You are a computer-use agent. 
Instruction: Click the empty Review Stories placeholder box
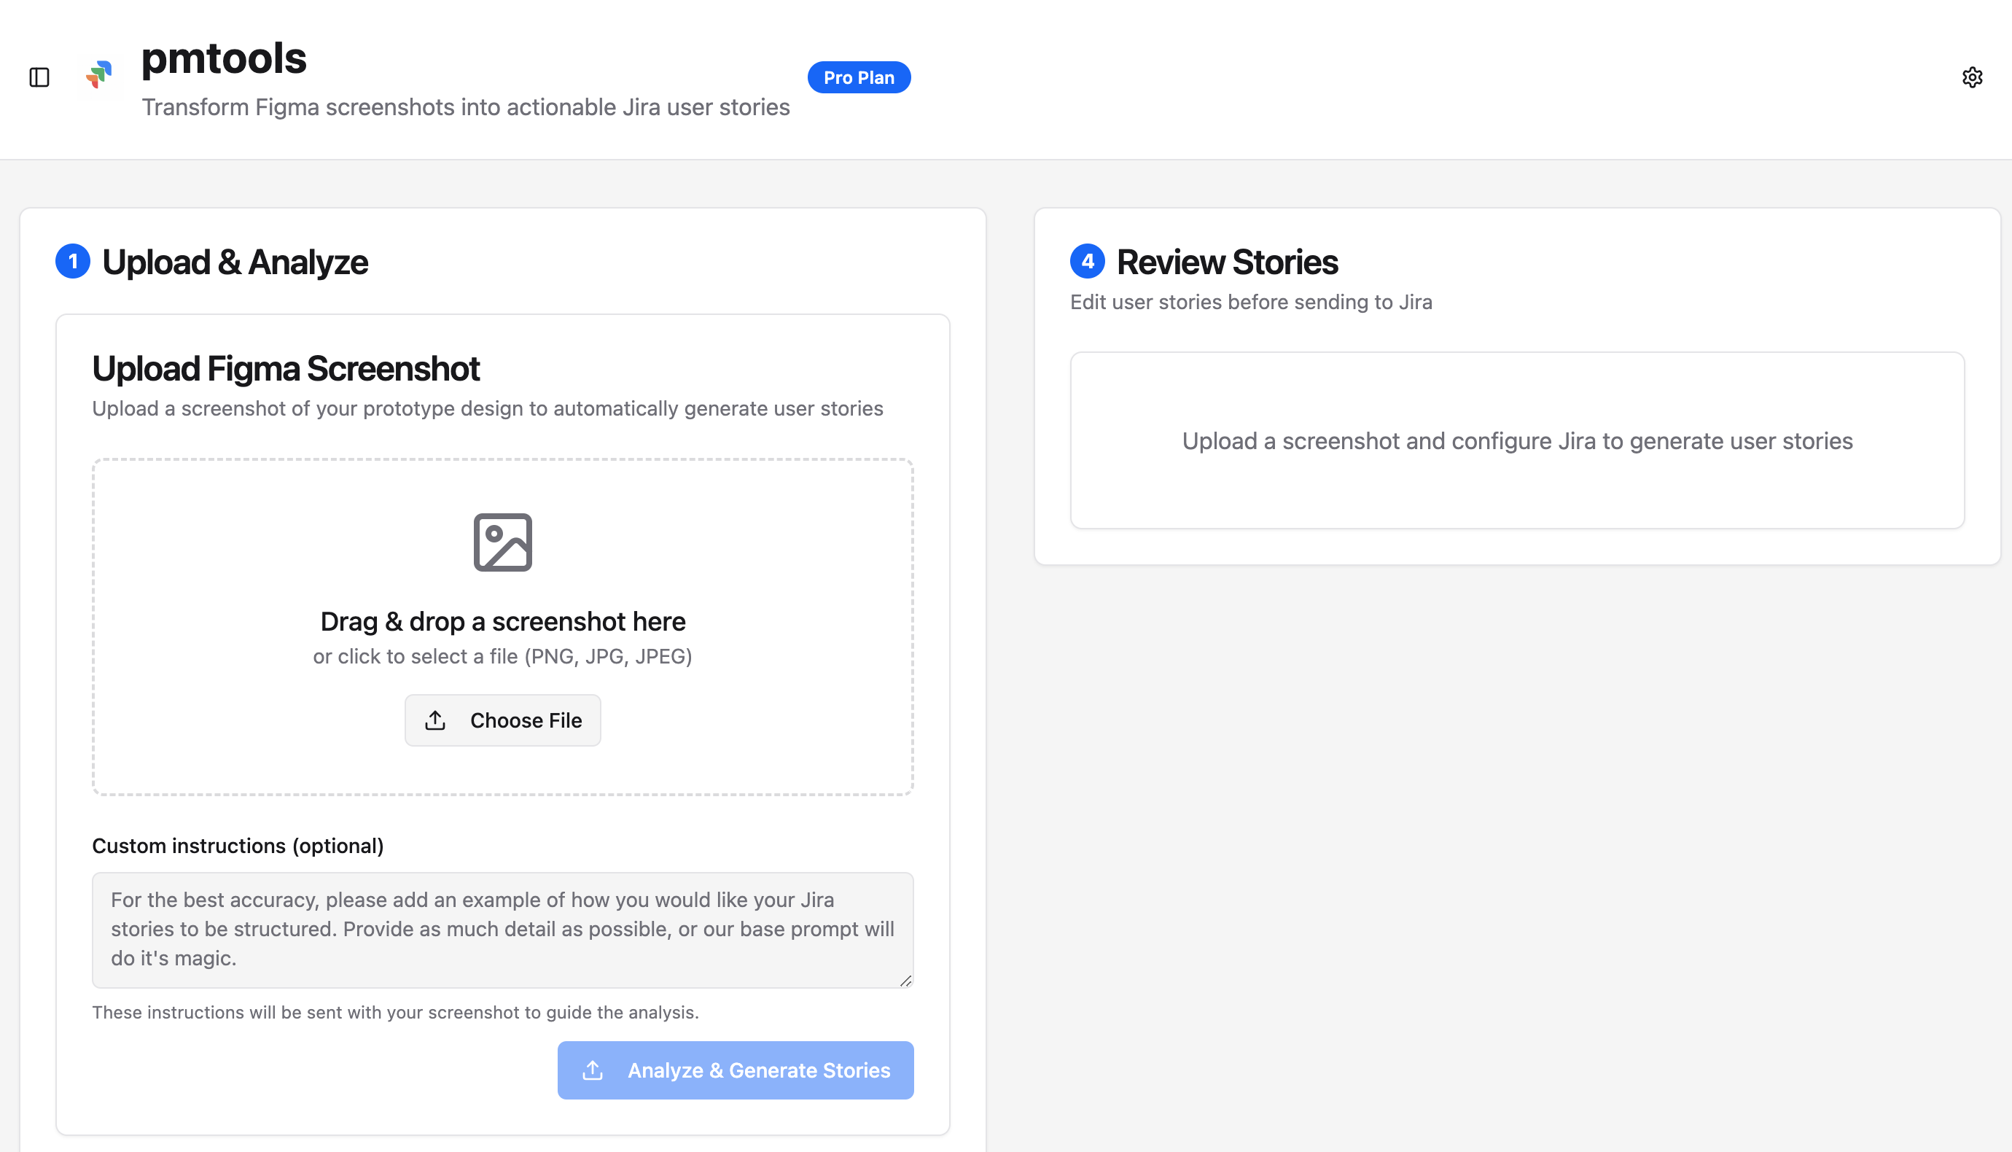(x=1516, y=440)
